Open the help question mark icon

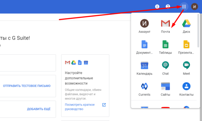coord(168,6)
